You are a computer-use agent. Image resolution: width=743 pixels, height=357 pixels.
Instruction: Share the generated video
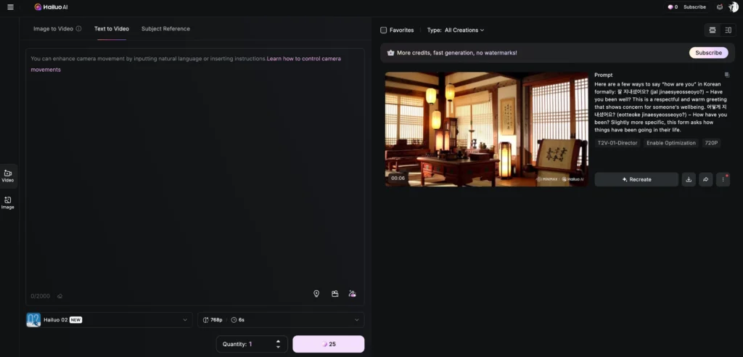click(x=705, y=179)
